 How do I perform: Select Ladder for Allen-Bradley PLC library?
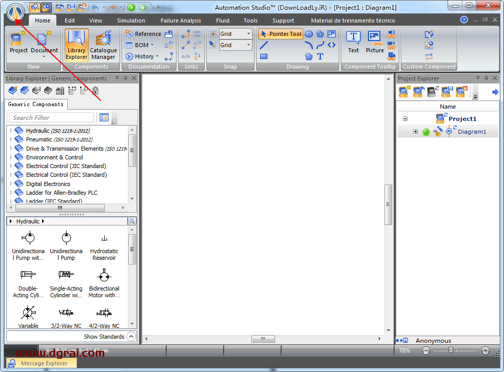(x=62, y=193)
